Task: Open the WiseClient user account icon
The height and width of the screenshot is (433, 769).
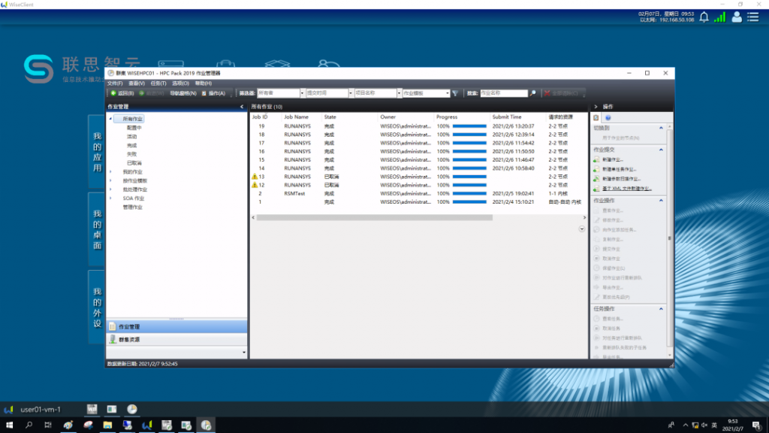Action: (x=737, y=17)
